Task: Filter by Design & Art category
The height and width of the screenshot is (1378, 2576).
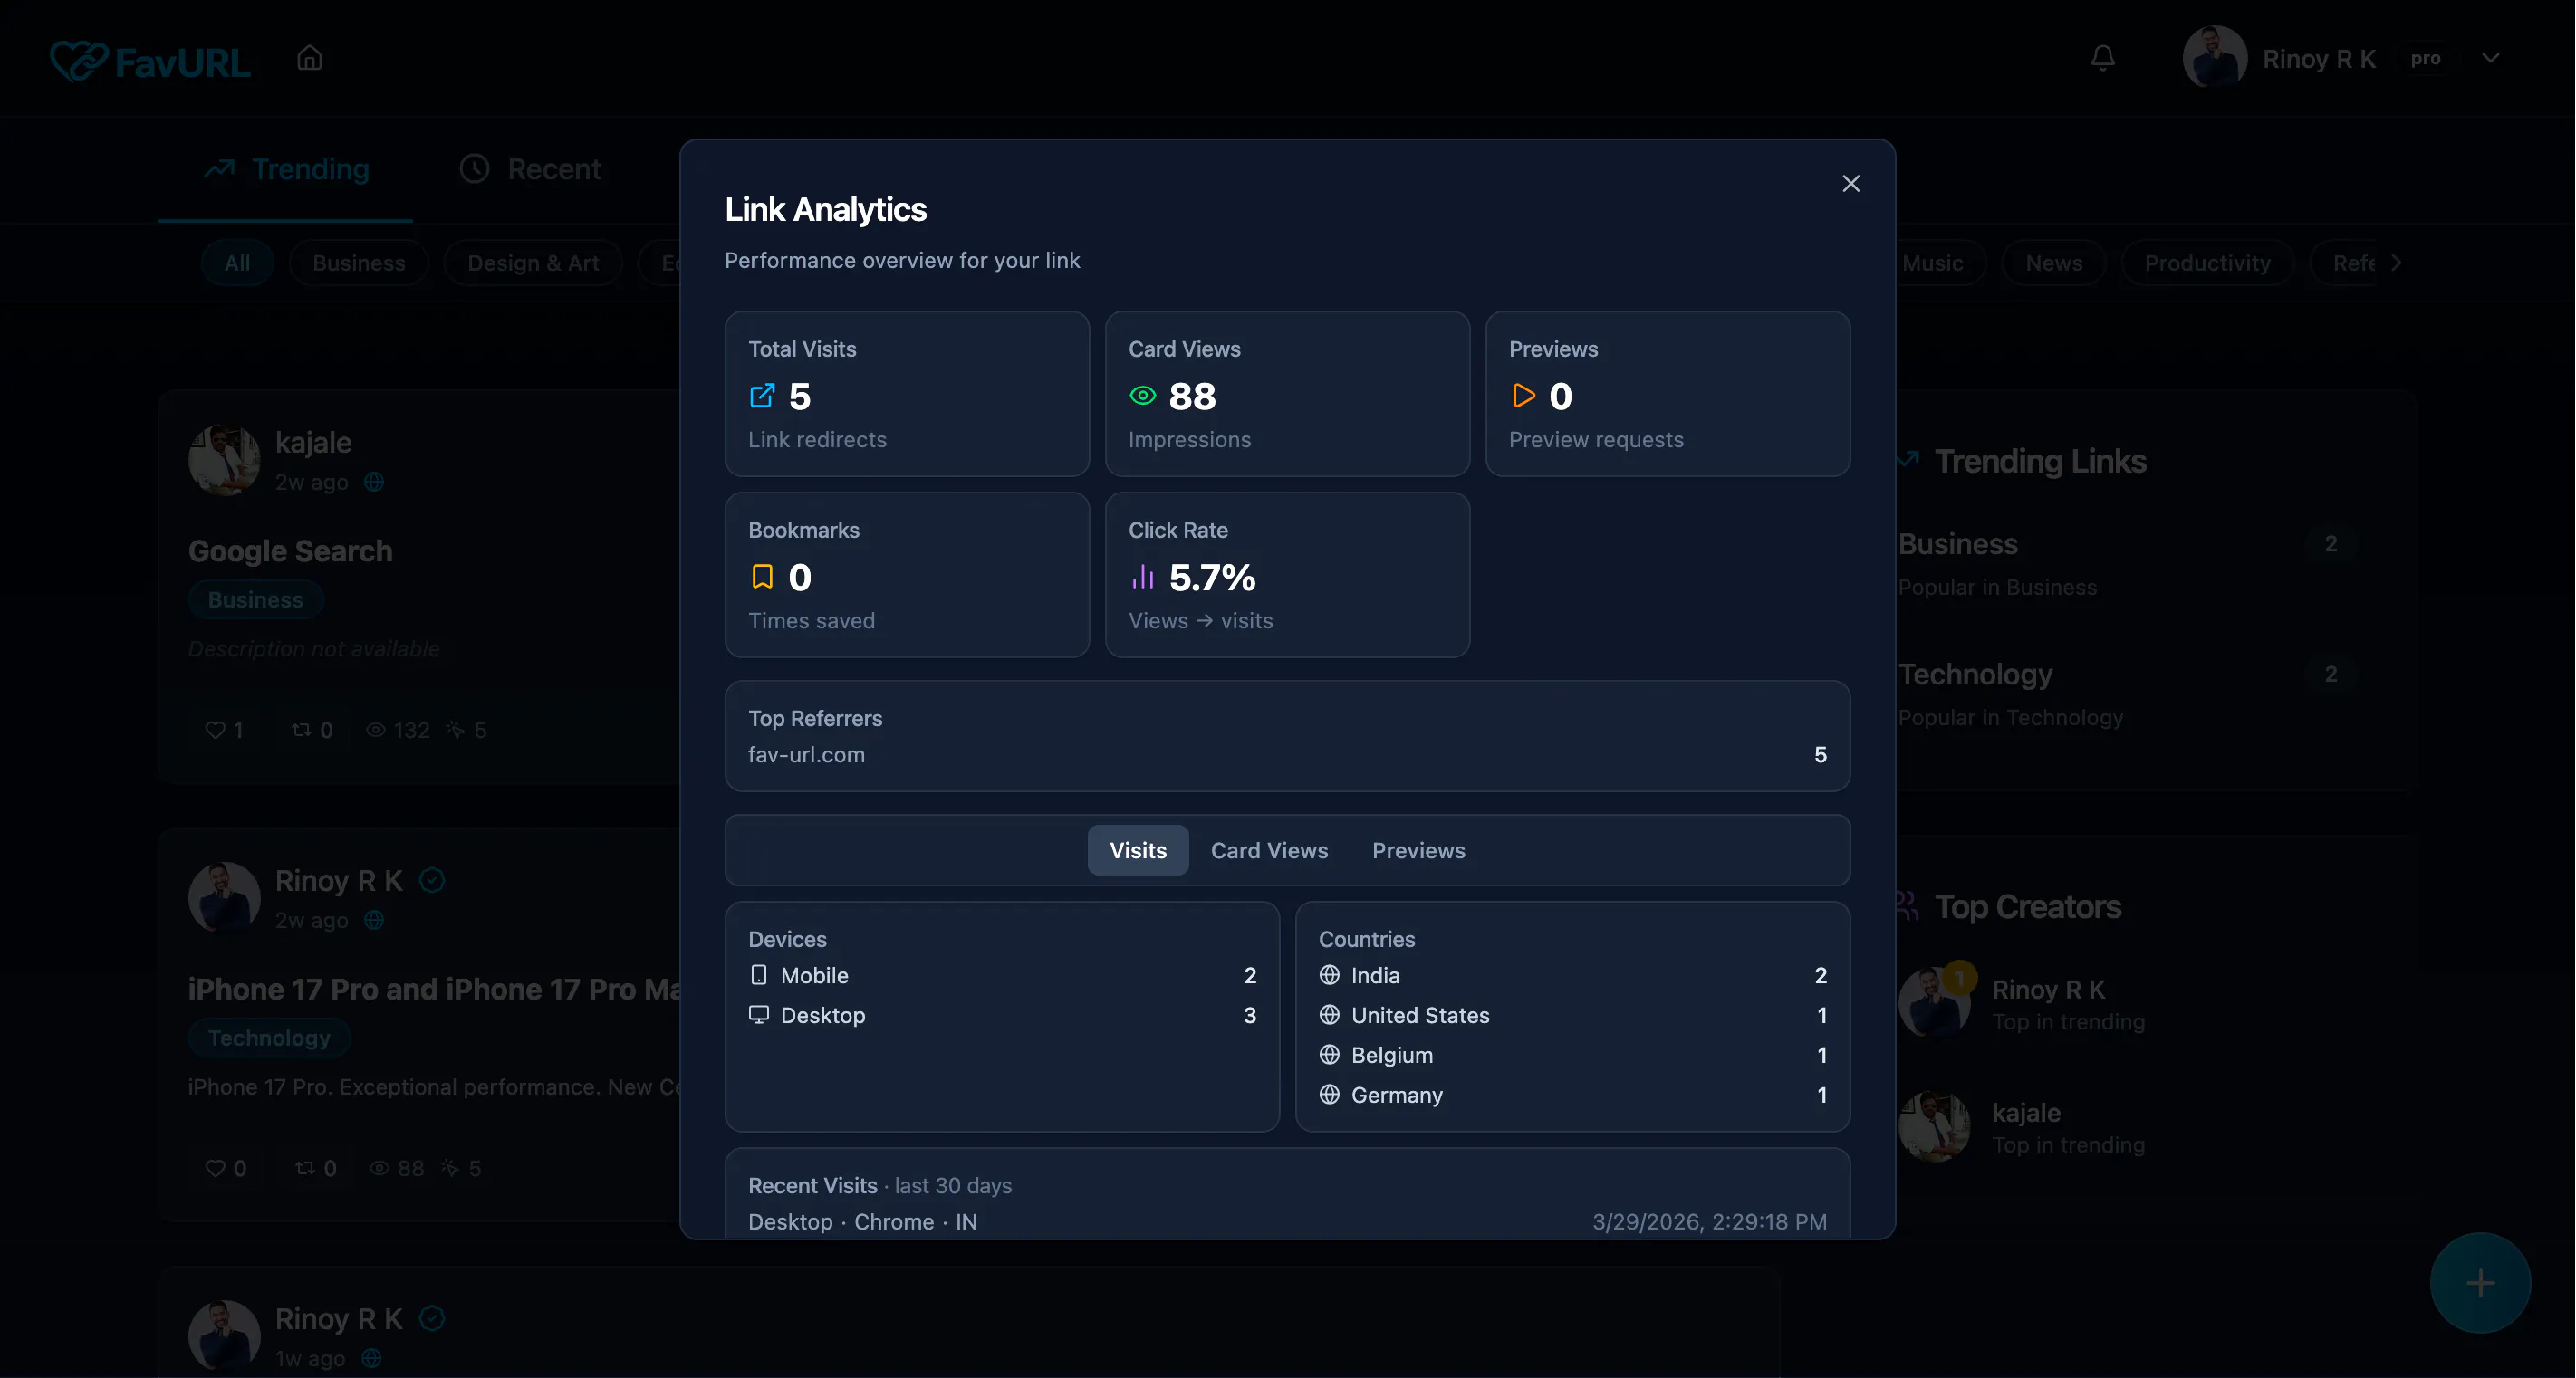Action: click(533, 263)
